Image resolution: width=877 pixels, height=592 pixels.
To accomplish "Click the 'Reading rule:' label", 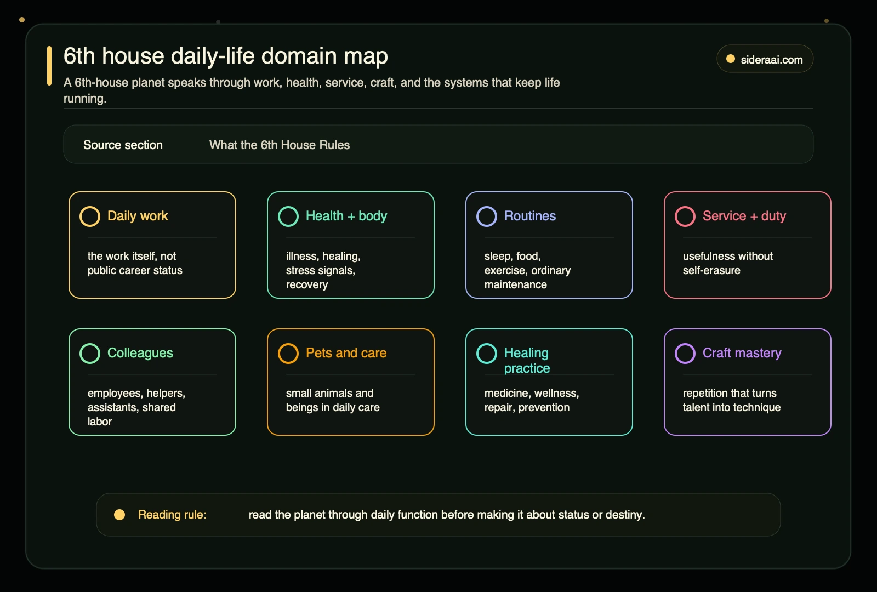I will pyautogui.click(x=172, y=515).
